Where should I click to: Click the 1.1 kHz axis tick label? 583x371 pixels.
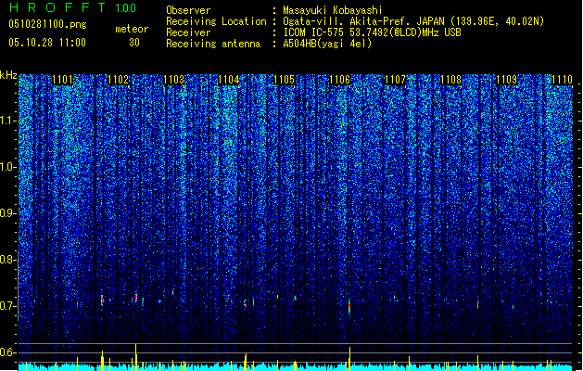click(x=8, y=121)
